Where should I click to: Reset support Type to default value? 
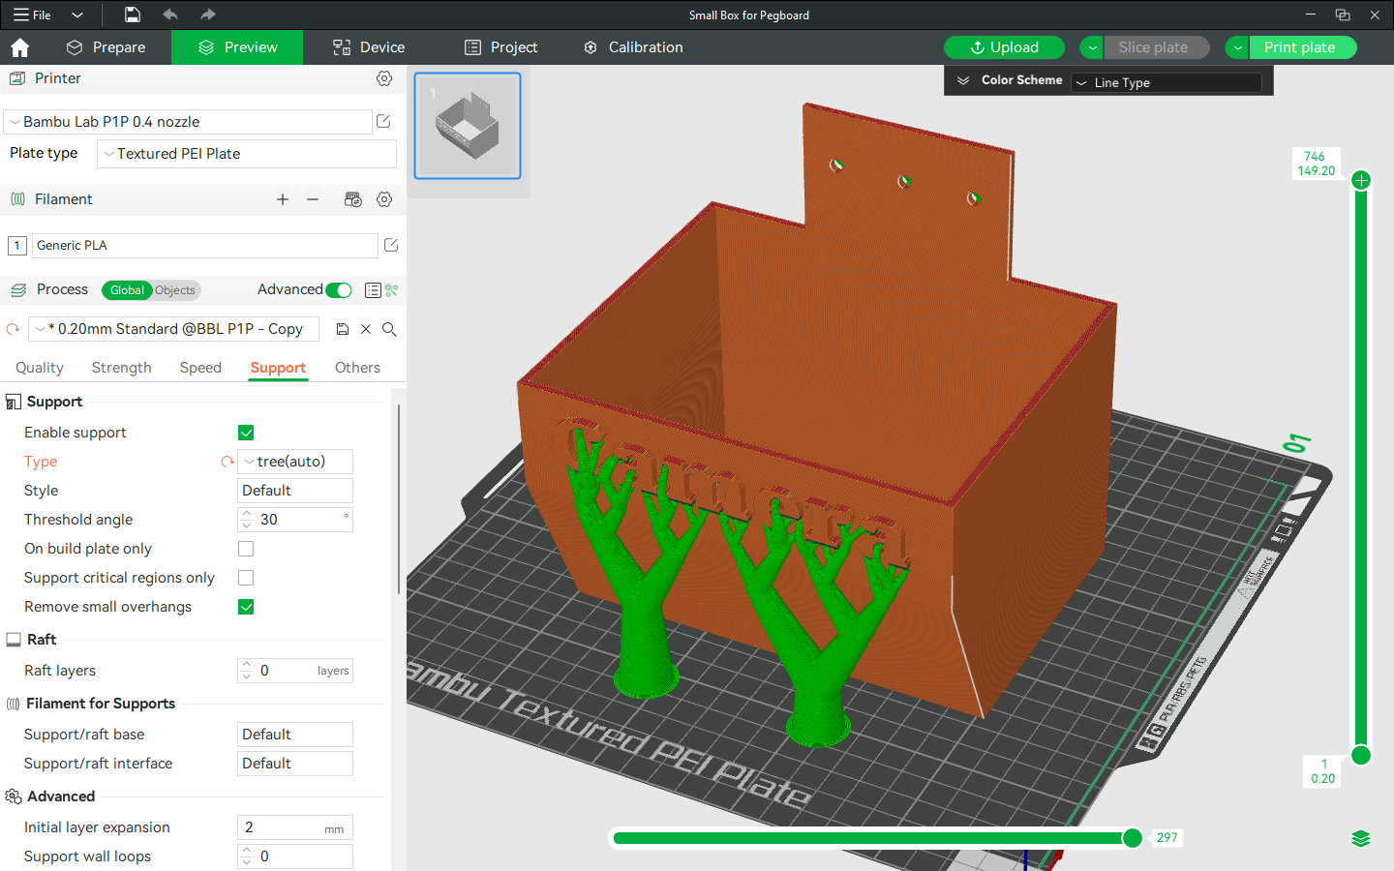[x=227, y=462]
